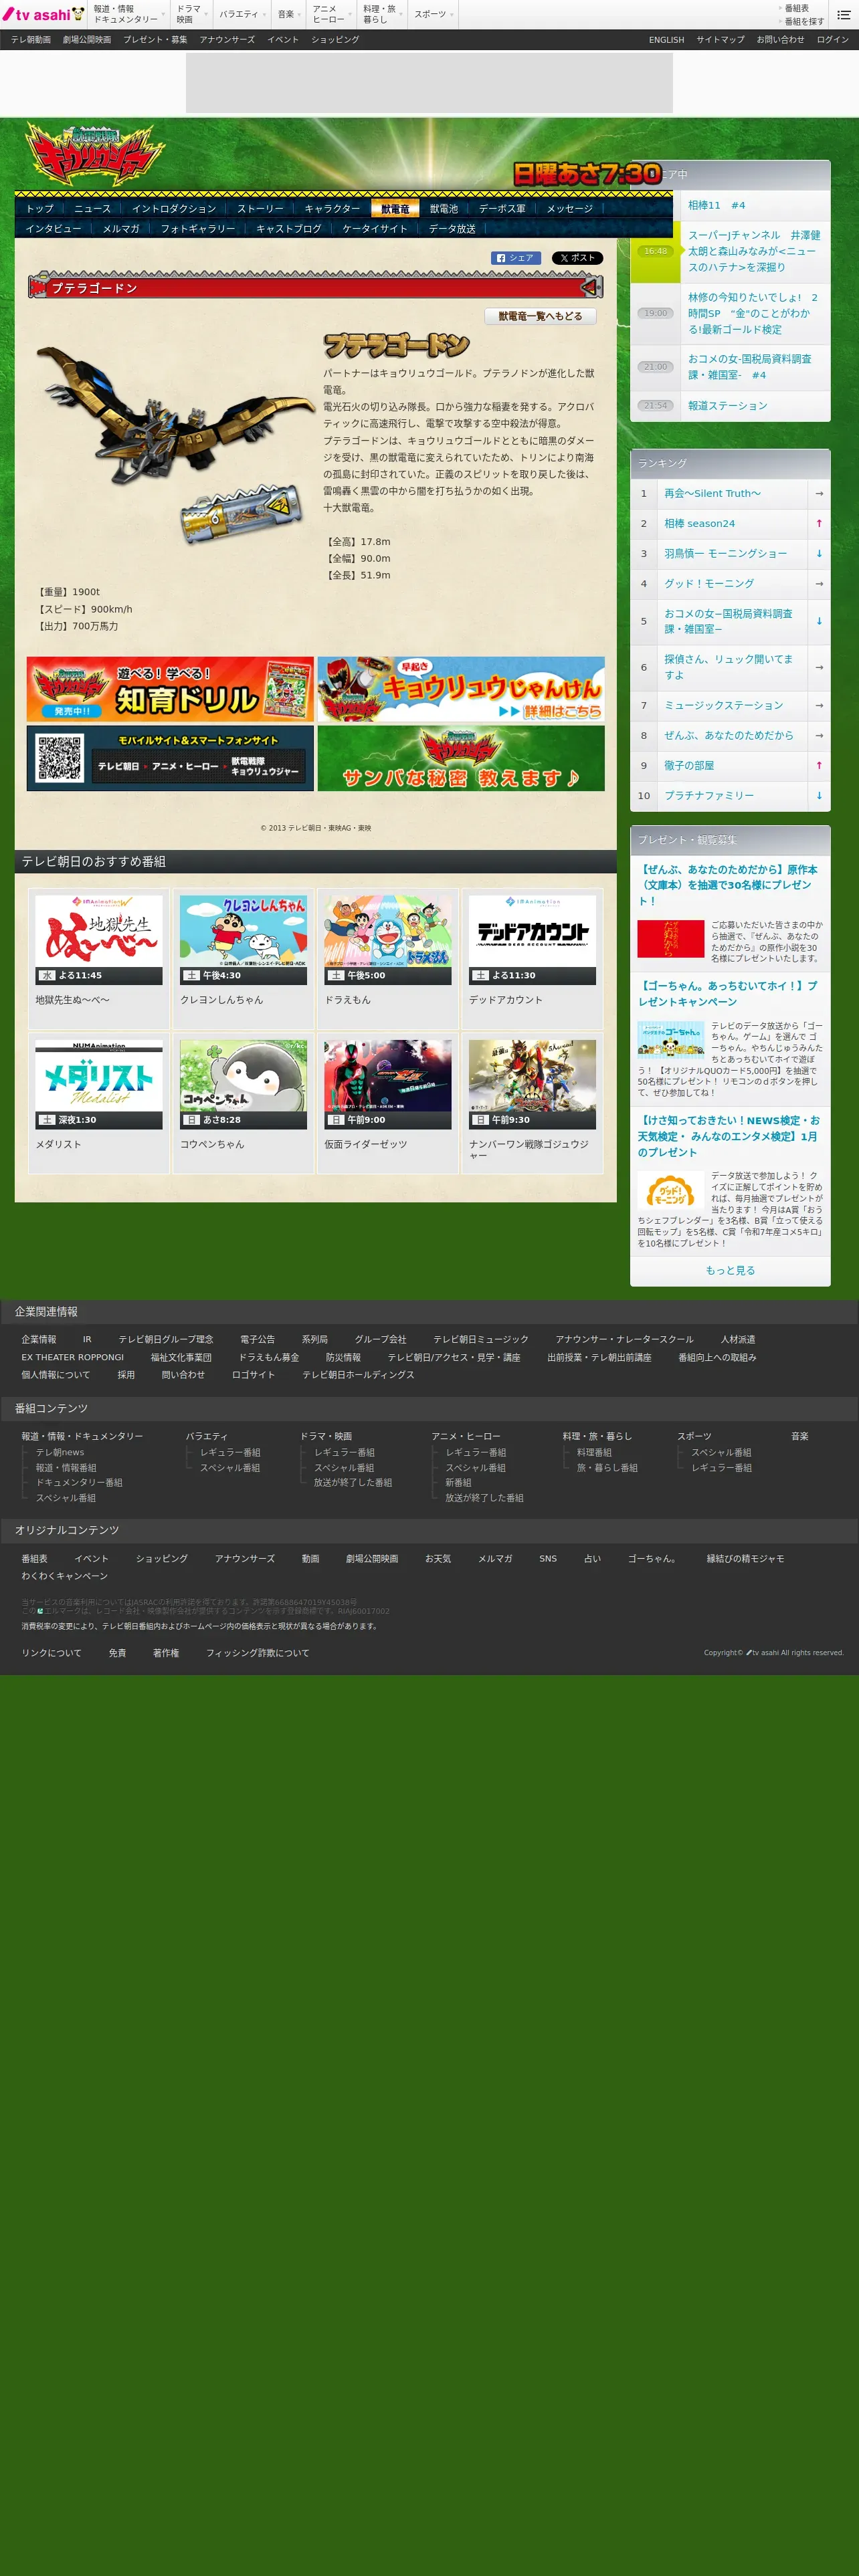
Task: Open the hamburger list menu icon
Action: click(843, 14)
